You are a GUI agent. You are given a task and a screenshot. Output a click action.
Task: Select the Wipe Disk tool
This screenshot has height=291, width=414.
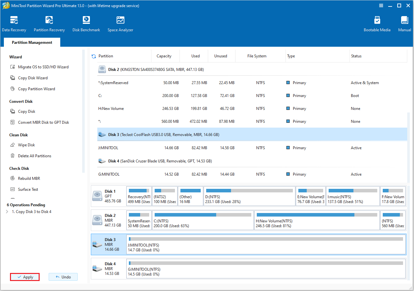pyautogui.click(x=26, y=145)
